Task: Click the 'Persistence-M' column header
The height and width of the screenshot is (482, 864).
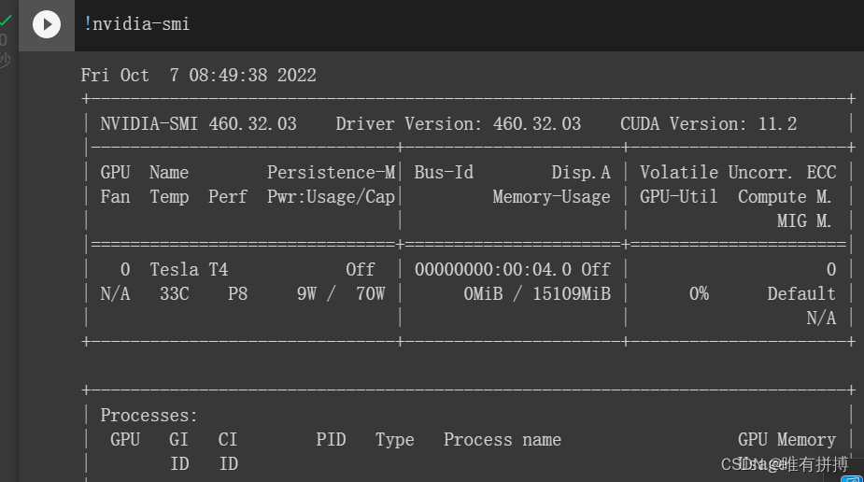Action: click(332, 173)
